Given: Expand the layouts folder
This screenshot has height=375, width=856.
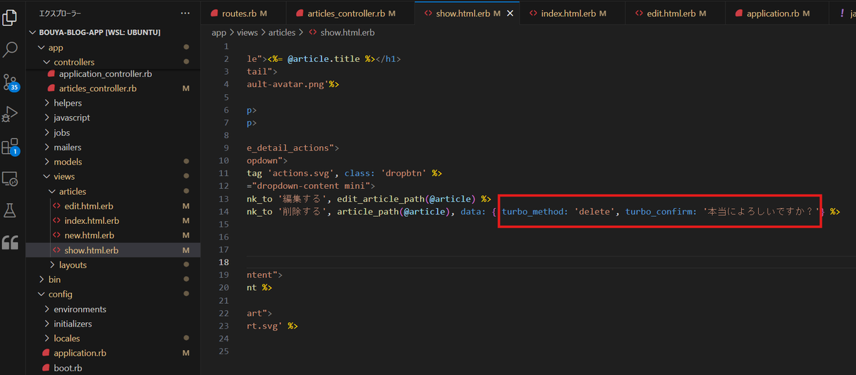Looking at the screenshot, I should coord(52,265).
